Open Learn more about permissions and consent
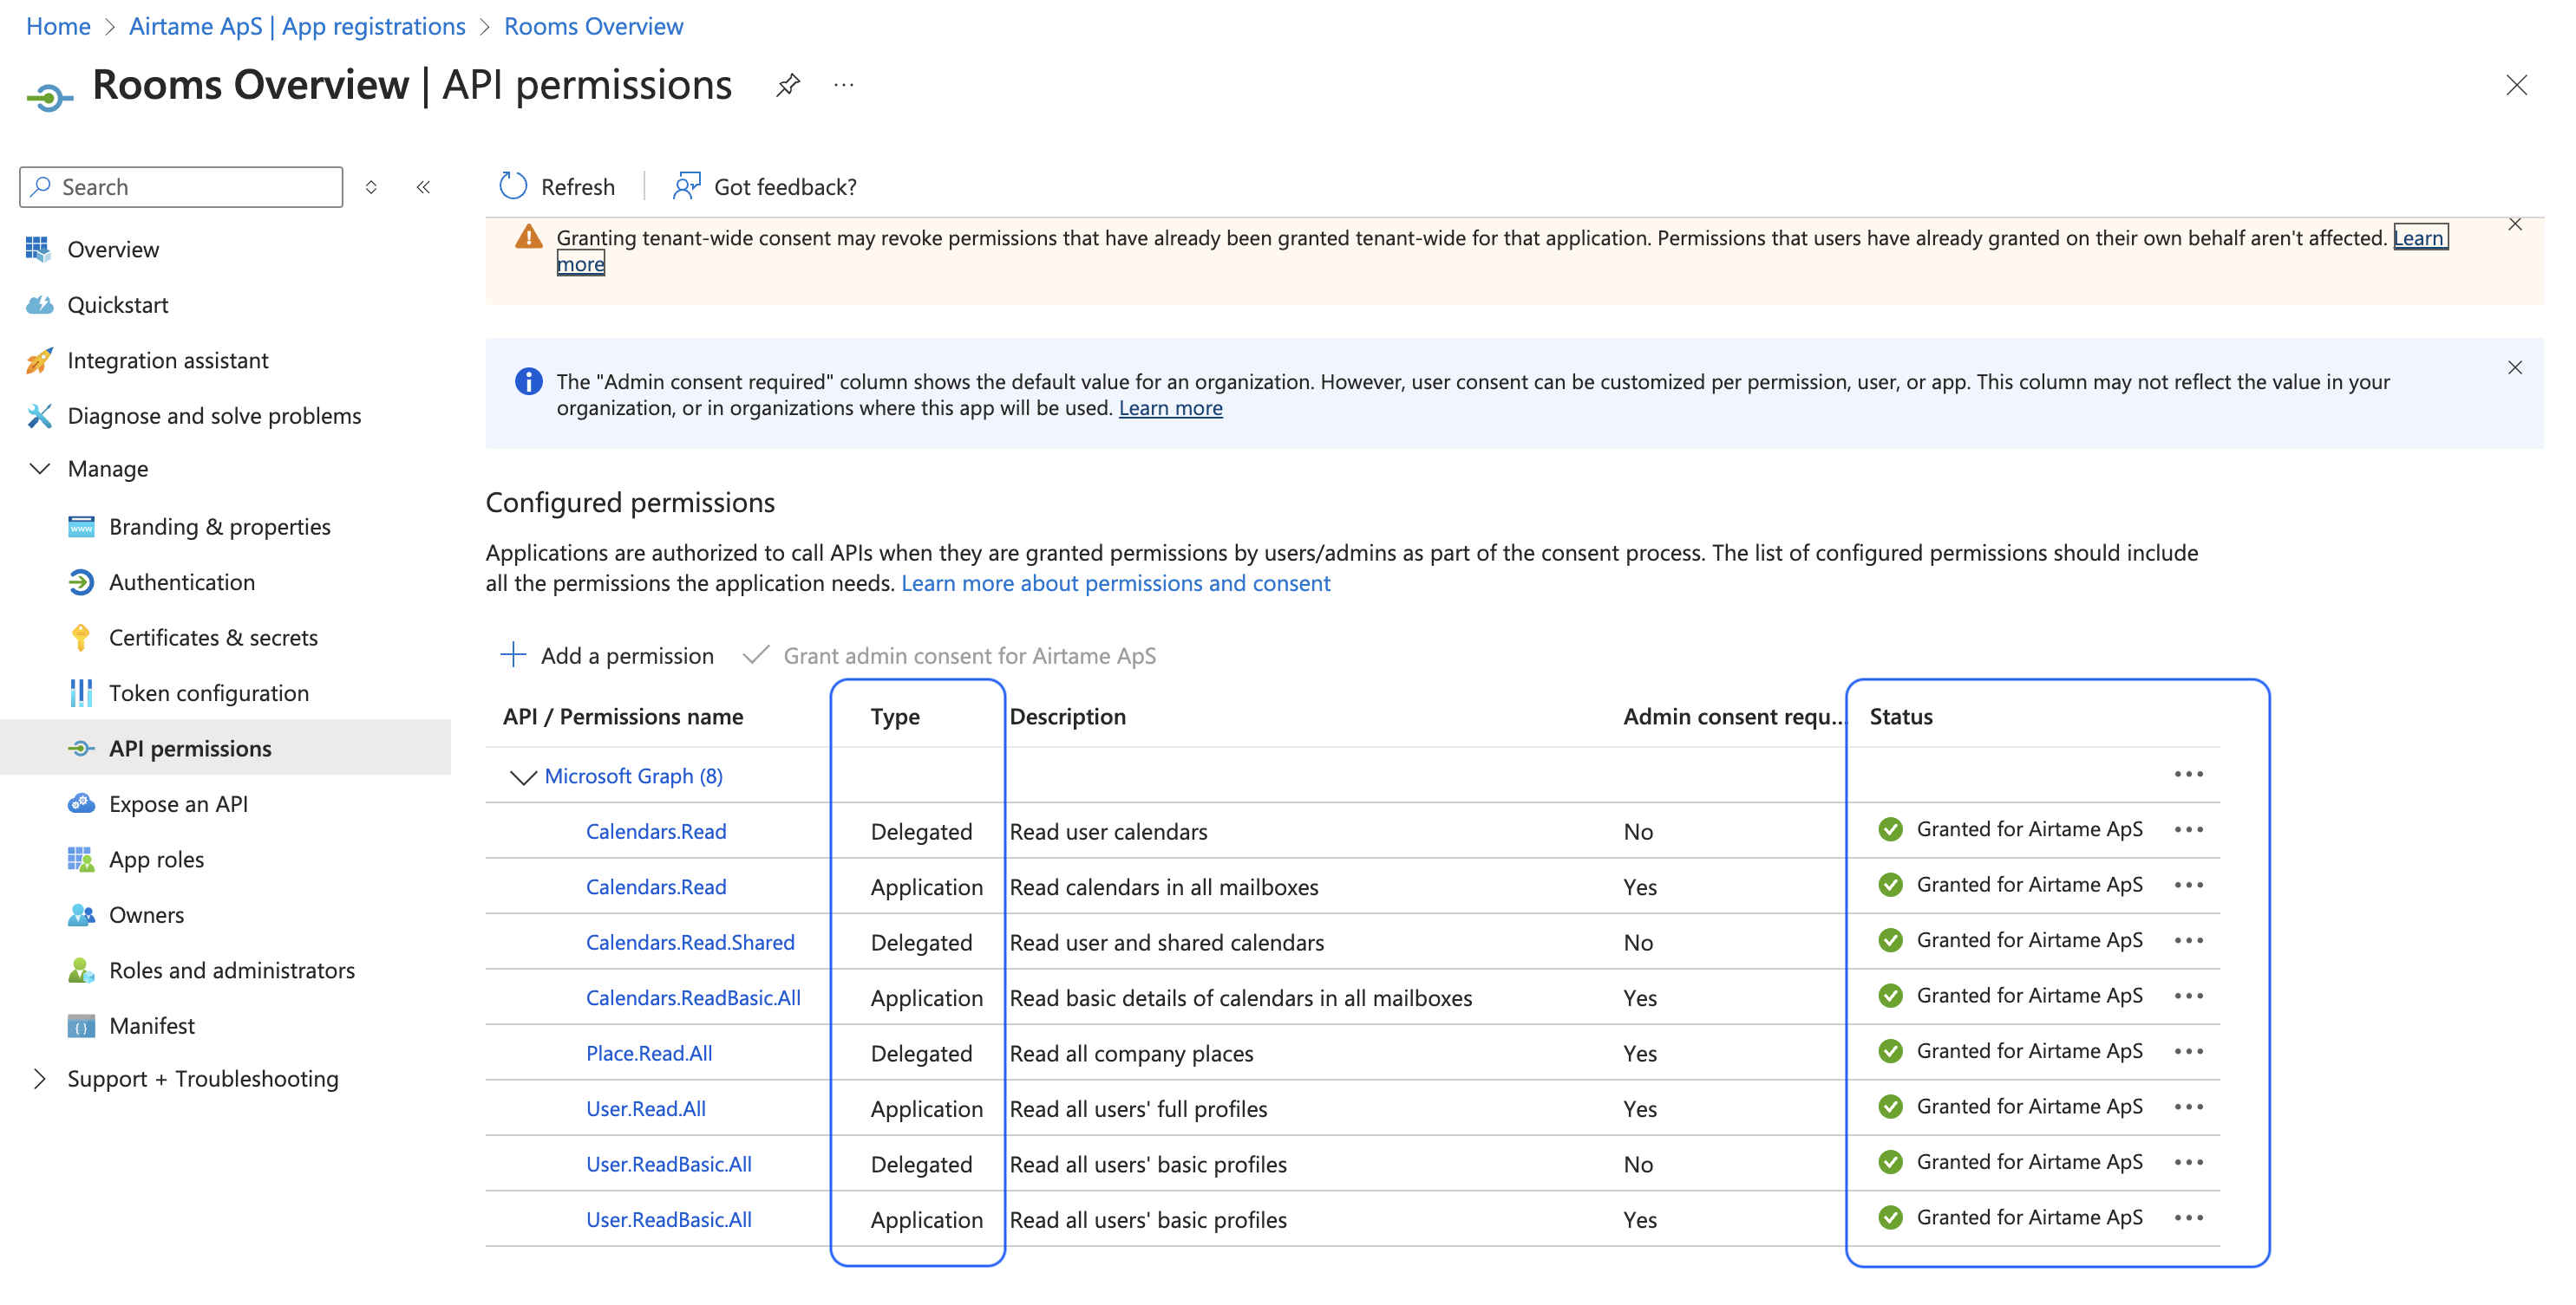Screen dimensions: 2576x1305 click(1116, 583)
